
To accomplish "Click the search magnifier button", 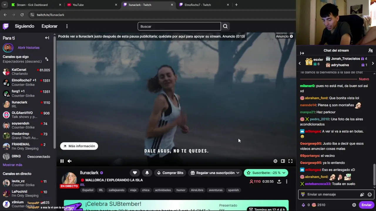I will 225,26.
